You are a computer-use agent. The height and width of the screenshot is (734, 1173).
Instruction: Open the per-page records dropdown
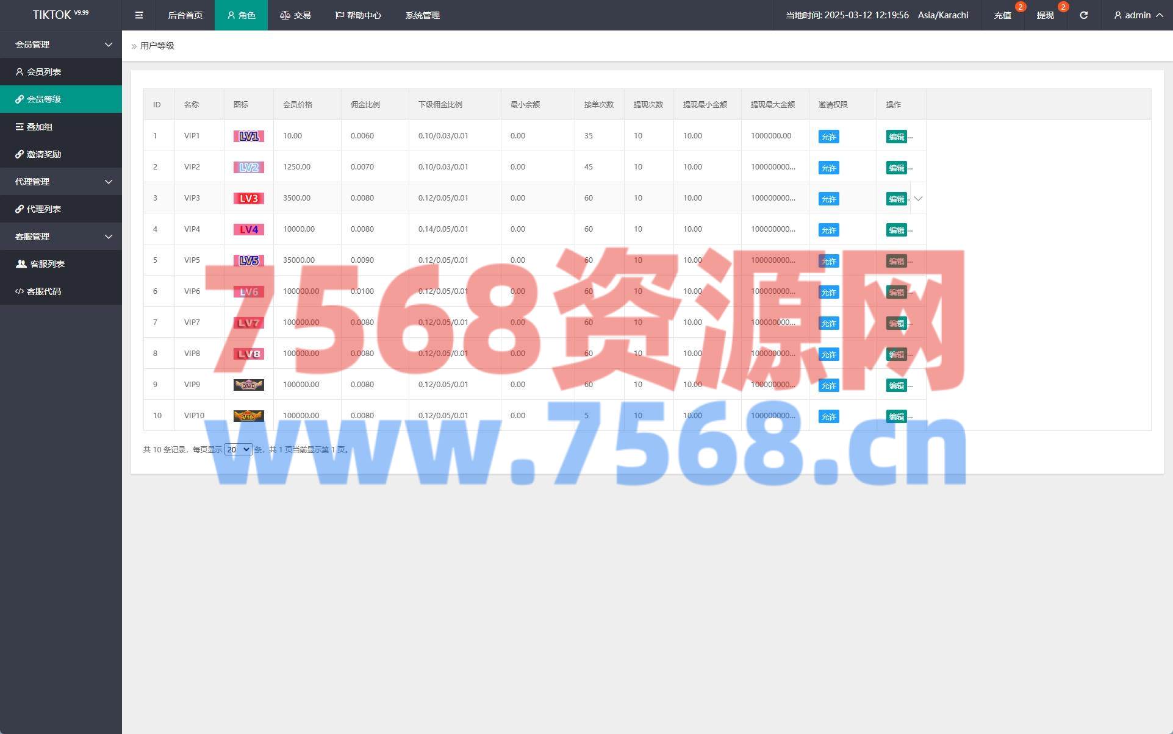[238, 450]
